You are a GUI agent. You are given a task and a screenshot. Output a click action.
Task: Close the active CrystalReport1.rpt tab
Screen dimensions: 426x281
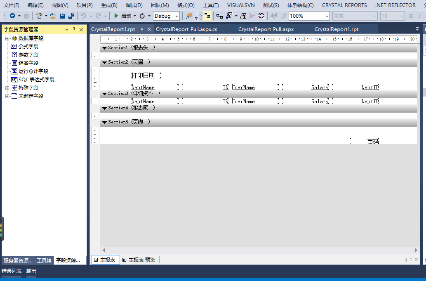point(149,29)
